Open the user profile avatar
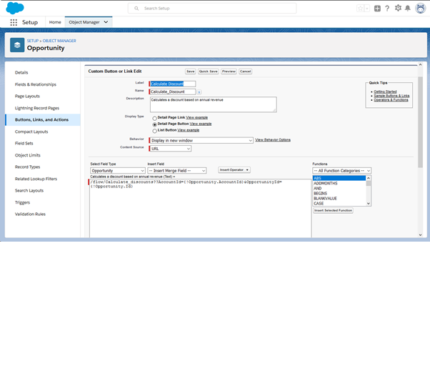Viewport: 430px width, 366px height. coord(419,9)
